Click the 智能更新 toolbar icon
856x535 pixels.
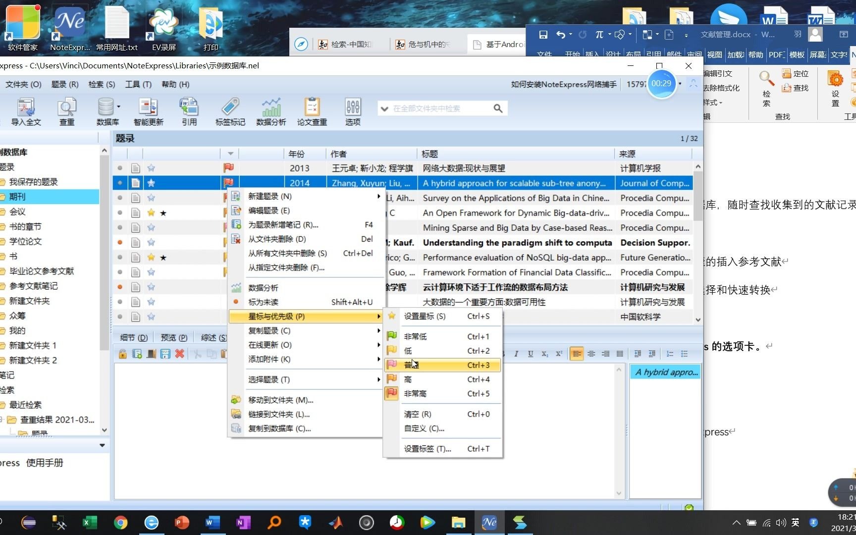[x=148, y=111]
